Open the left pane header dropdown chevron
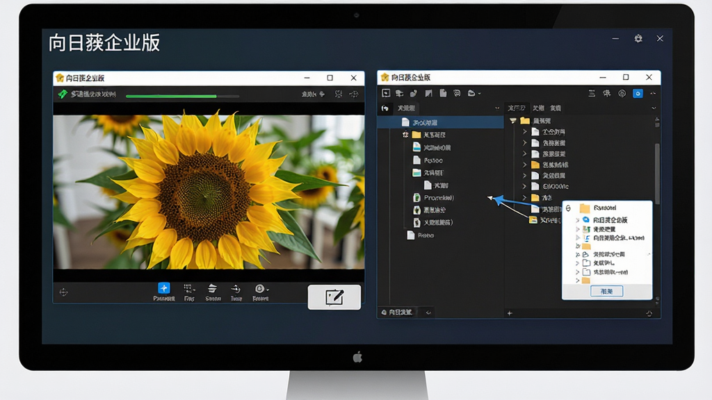The height and width of the screenshot is (400, 712). pos(497,108)
